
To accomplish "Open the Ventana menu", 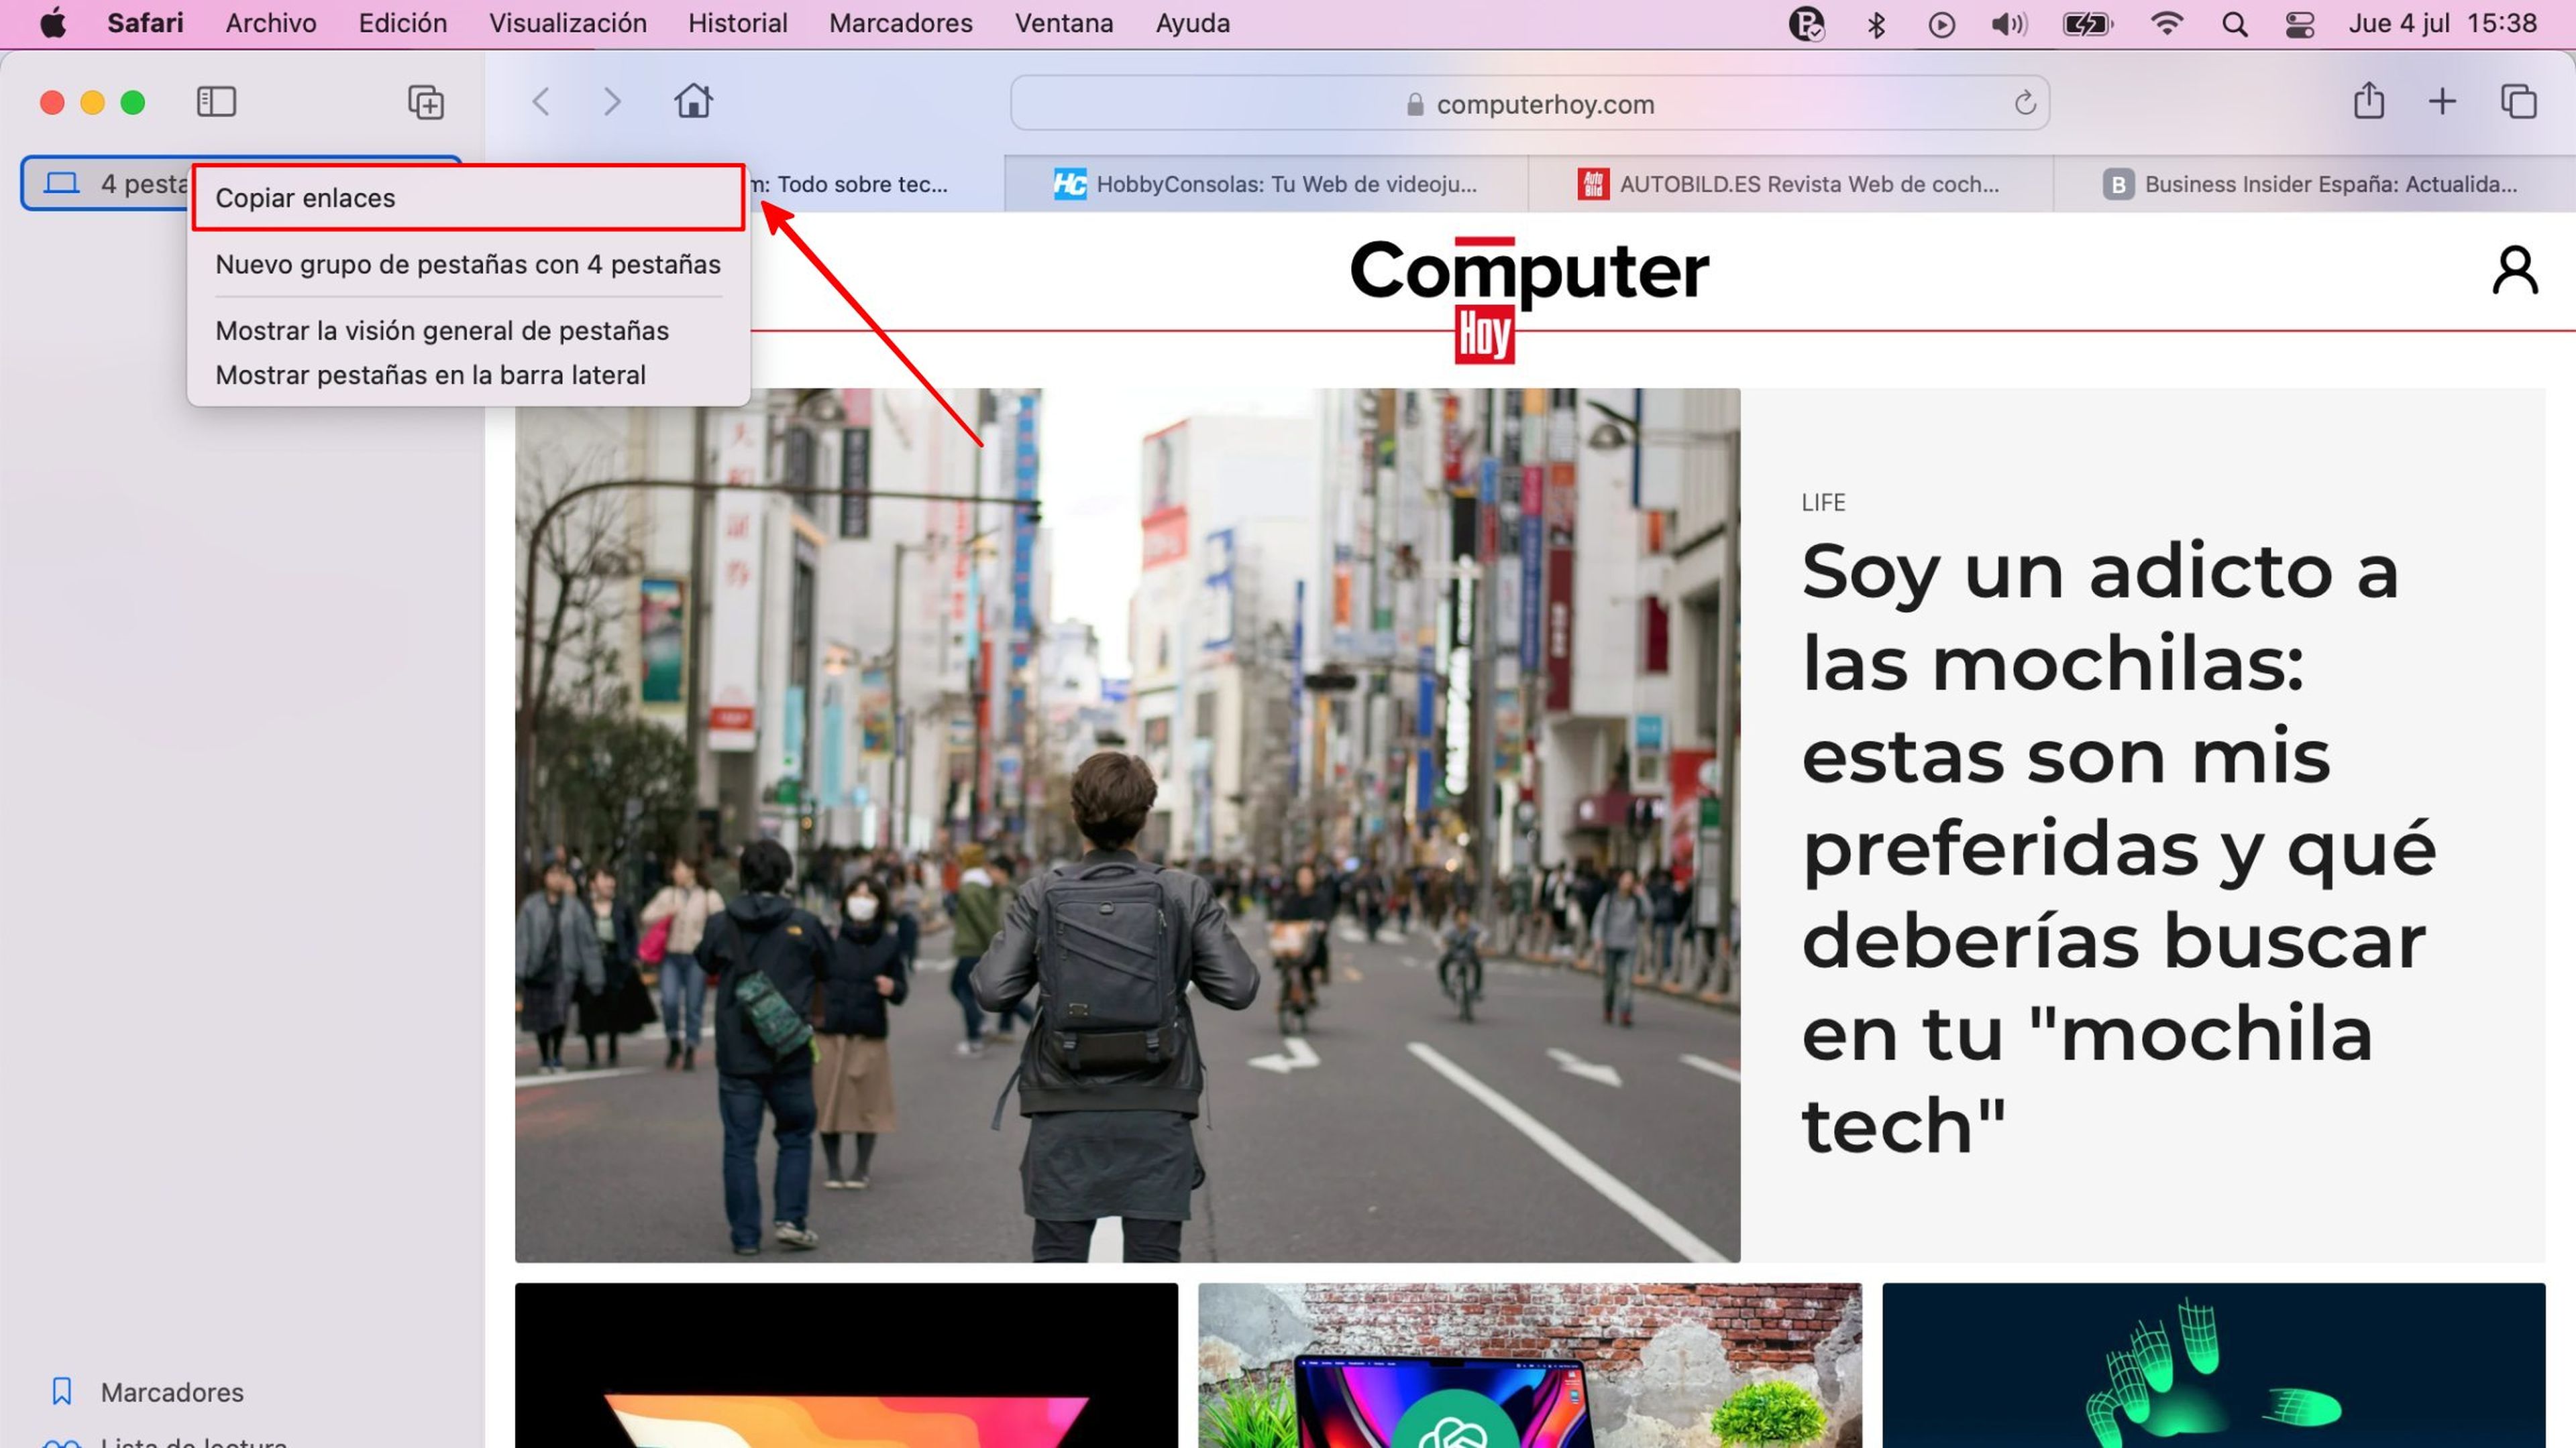I will (1064, 23).
